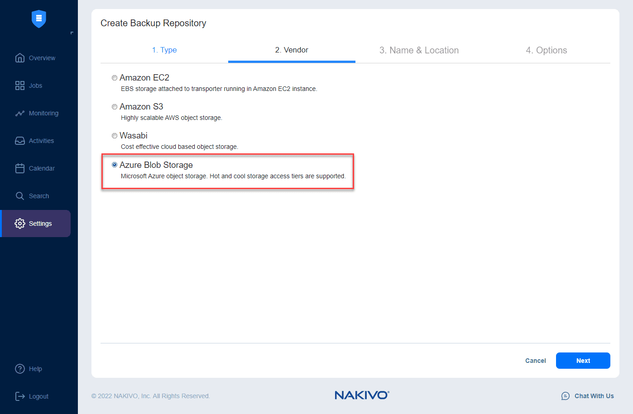Jump to the 4. Options step
633x414 pixels.
point(547,50)
